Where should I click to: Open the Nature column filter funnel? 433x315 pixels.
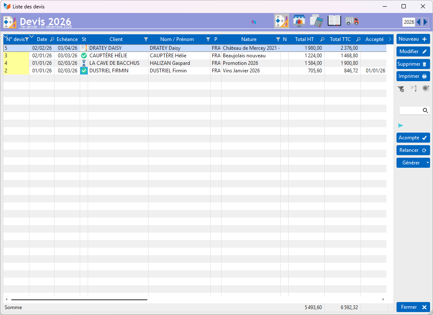(x=278, y=39)
